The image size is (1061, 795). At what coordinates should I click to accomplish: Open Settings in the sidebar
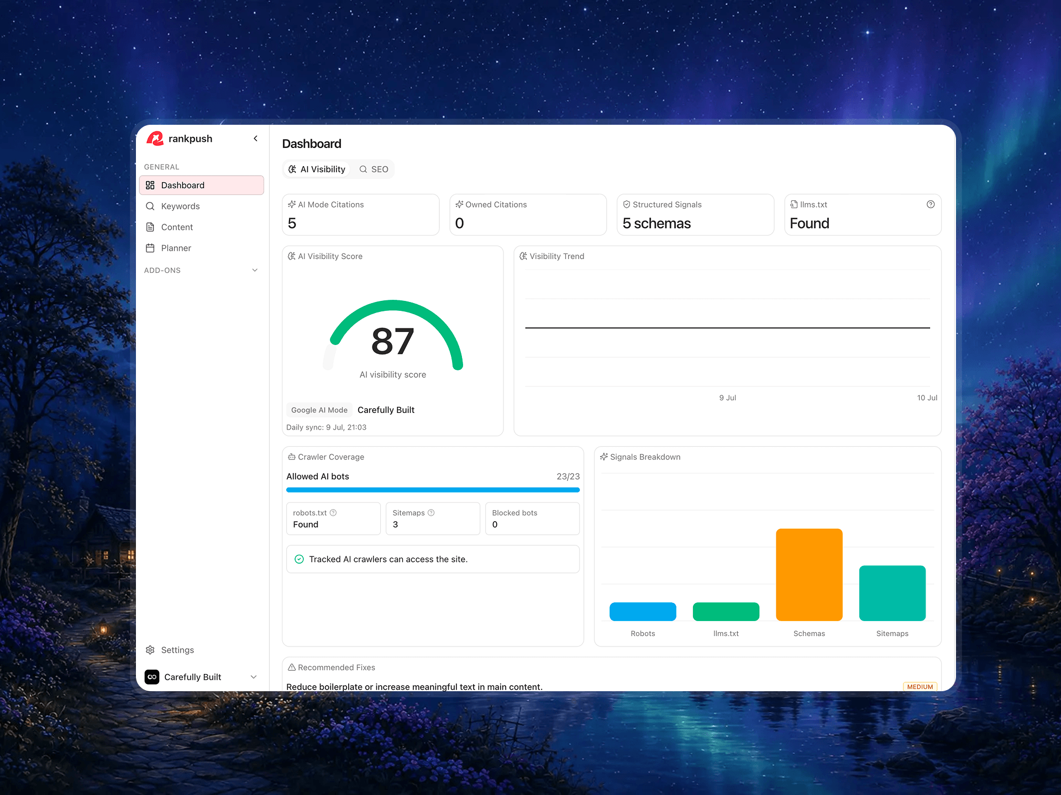[x=201, y=650]
